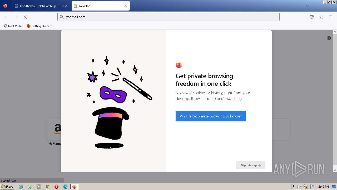Go back with the back arrow

click(6, 17)
